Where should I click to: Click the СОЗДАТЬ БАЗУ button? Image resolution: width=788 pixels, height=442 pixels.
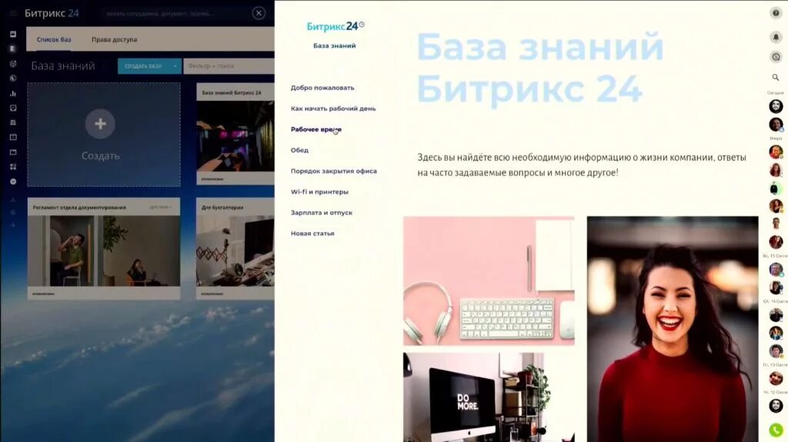pyautogui.click(x=143, y=66)
